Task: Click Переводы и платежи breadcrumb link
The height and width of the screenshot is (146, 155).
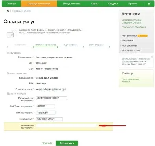Action: coord(22,11)
